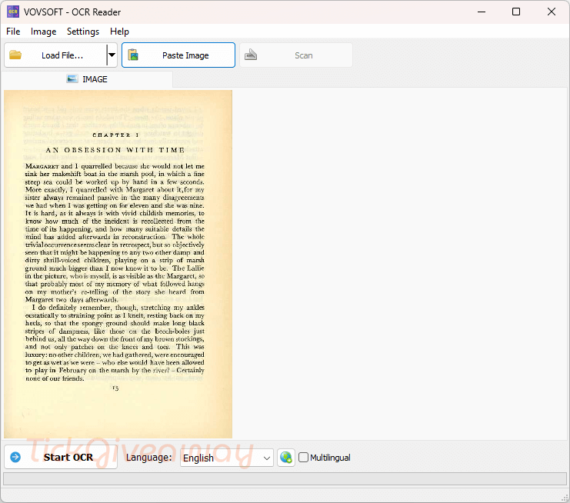Open the Image menu
The image size is (570, 503).
43,32
